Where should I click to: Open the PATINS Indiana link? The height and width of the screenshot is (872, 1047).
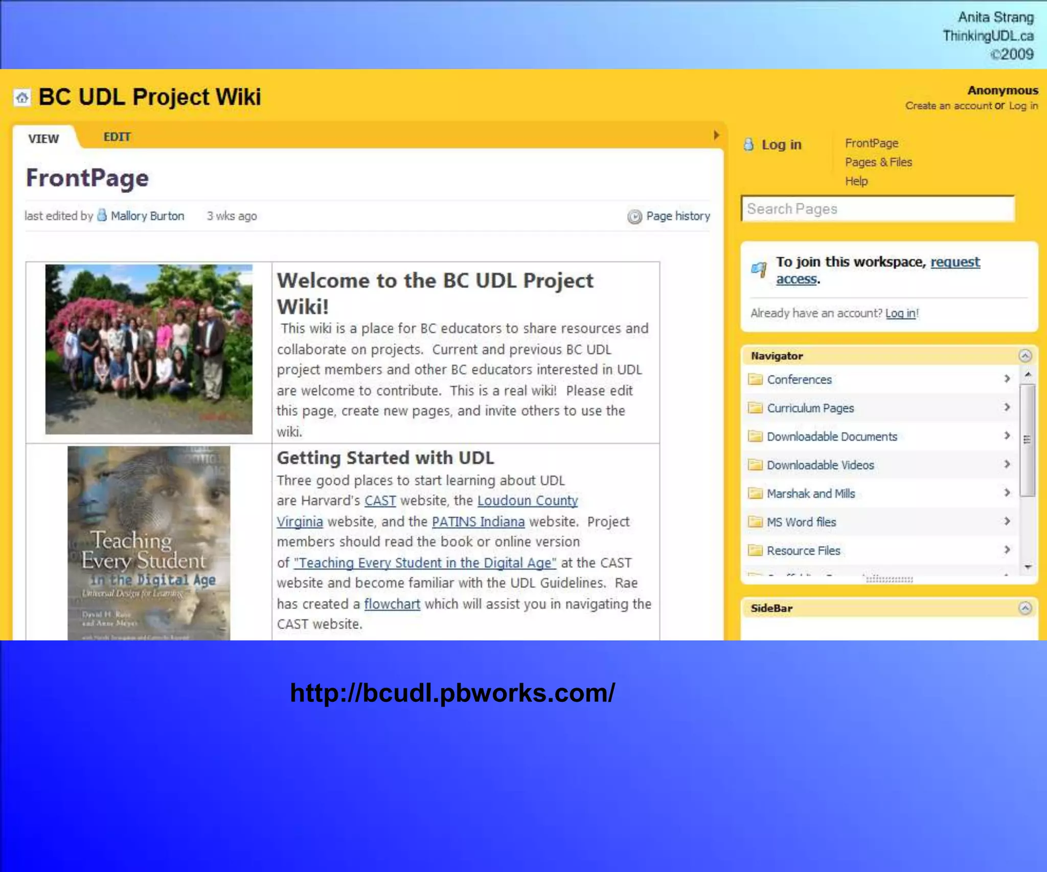click(x=478, y=522)
